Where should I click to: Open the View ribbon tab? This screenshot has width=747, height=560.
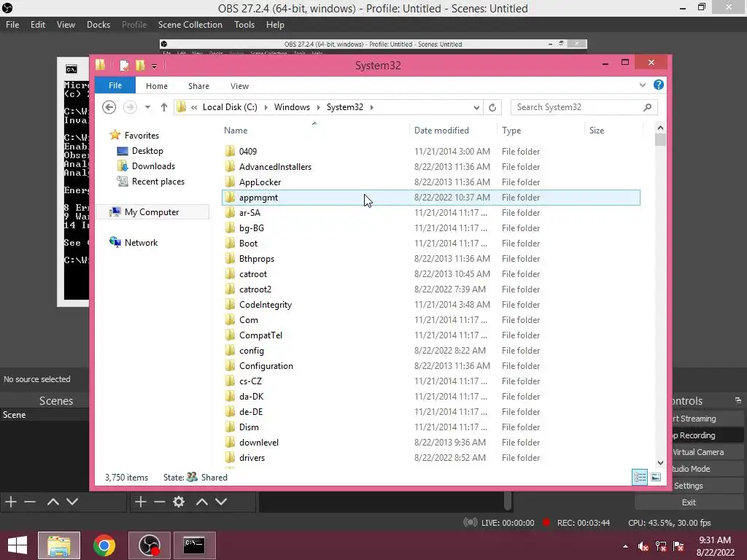coord(239,86)
